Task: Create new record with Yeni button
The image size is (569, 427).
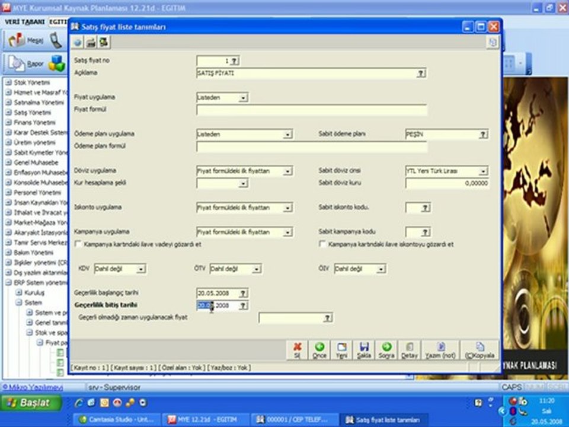Action: [341, 350]
